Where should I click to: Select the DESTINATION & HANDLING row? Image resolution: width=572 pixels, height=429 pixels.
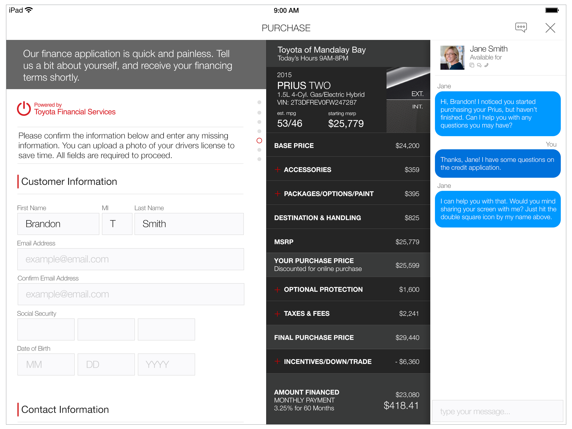pos(348,217)
